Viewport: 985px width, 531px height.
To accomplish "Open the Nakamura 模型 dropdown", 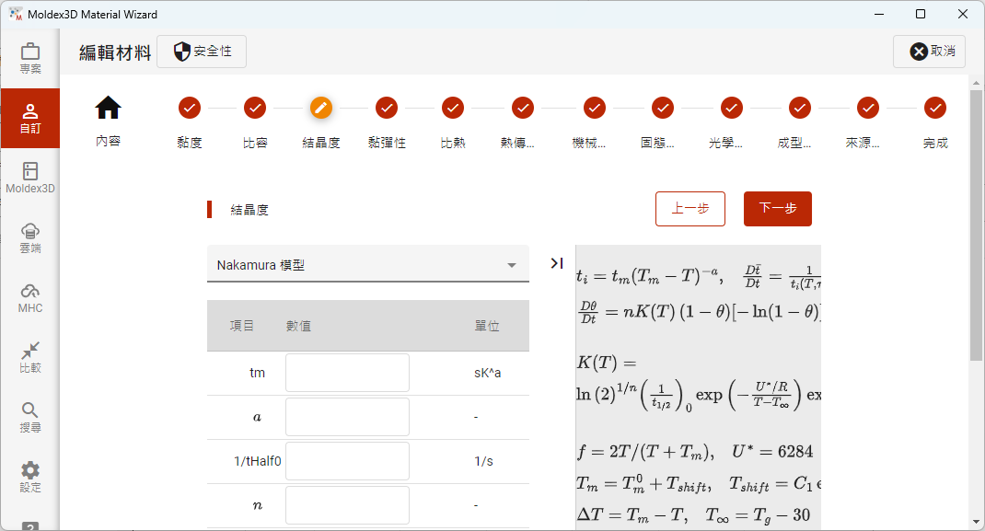I will 367,263.
